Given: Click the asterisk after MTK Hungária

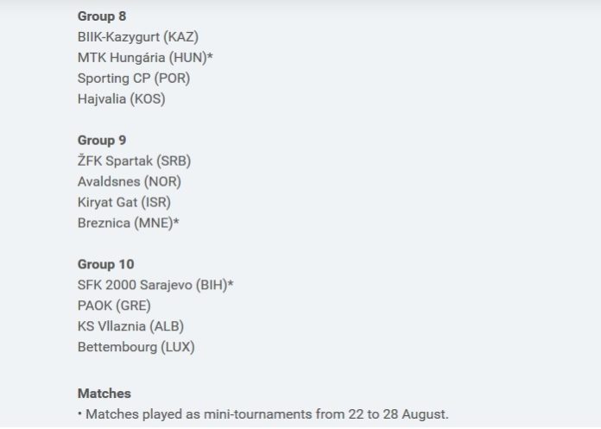Looking at the screenshot, I should pyautogui.click(x=210, y=56).
